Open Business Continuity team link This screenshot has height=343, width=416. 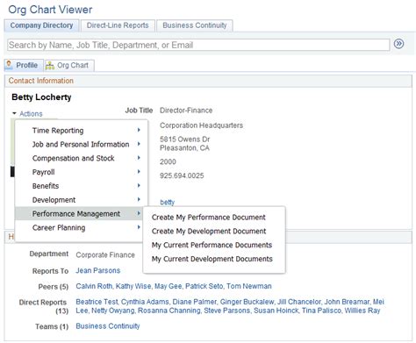tap(108, 326)
